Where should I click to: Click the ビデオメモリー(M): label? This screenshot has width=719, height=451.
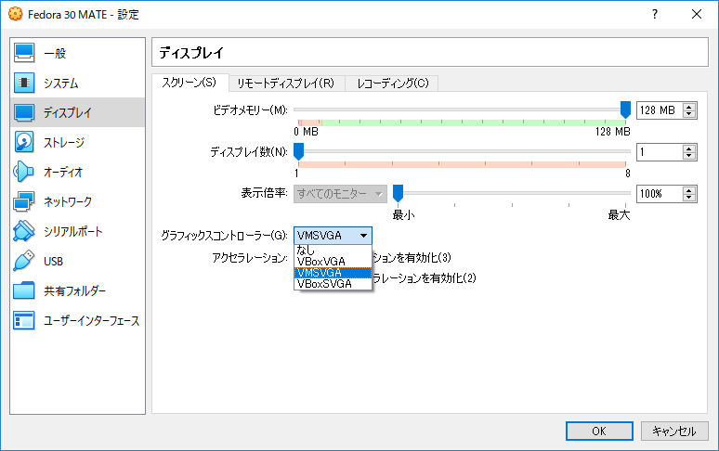[x=251, y=110]
